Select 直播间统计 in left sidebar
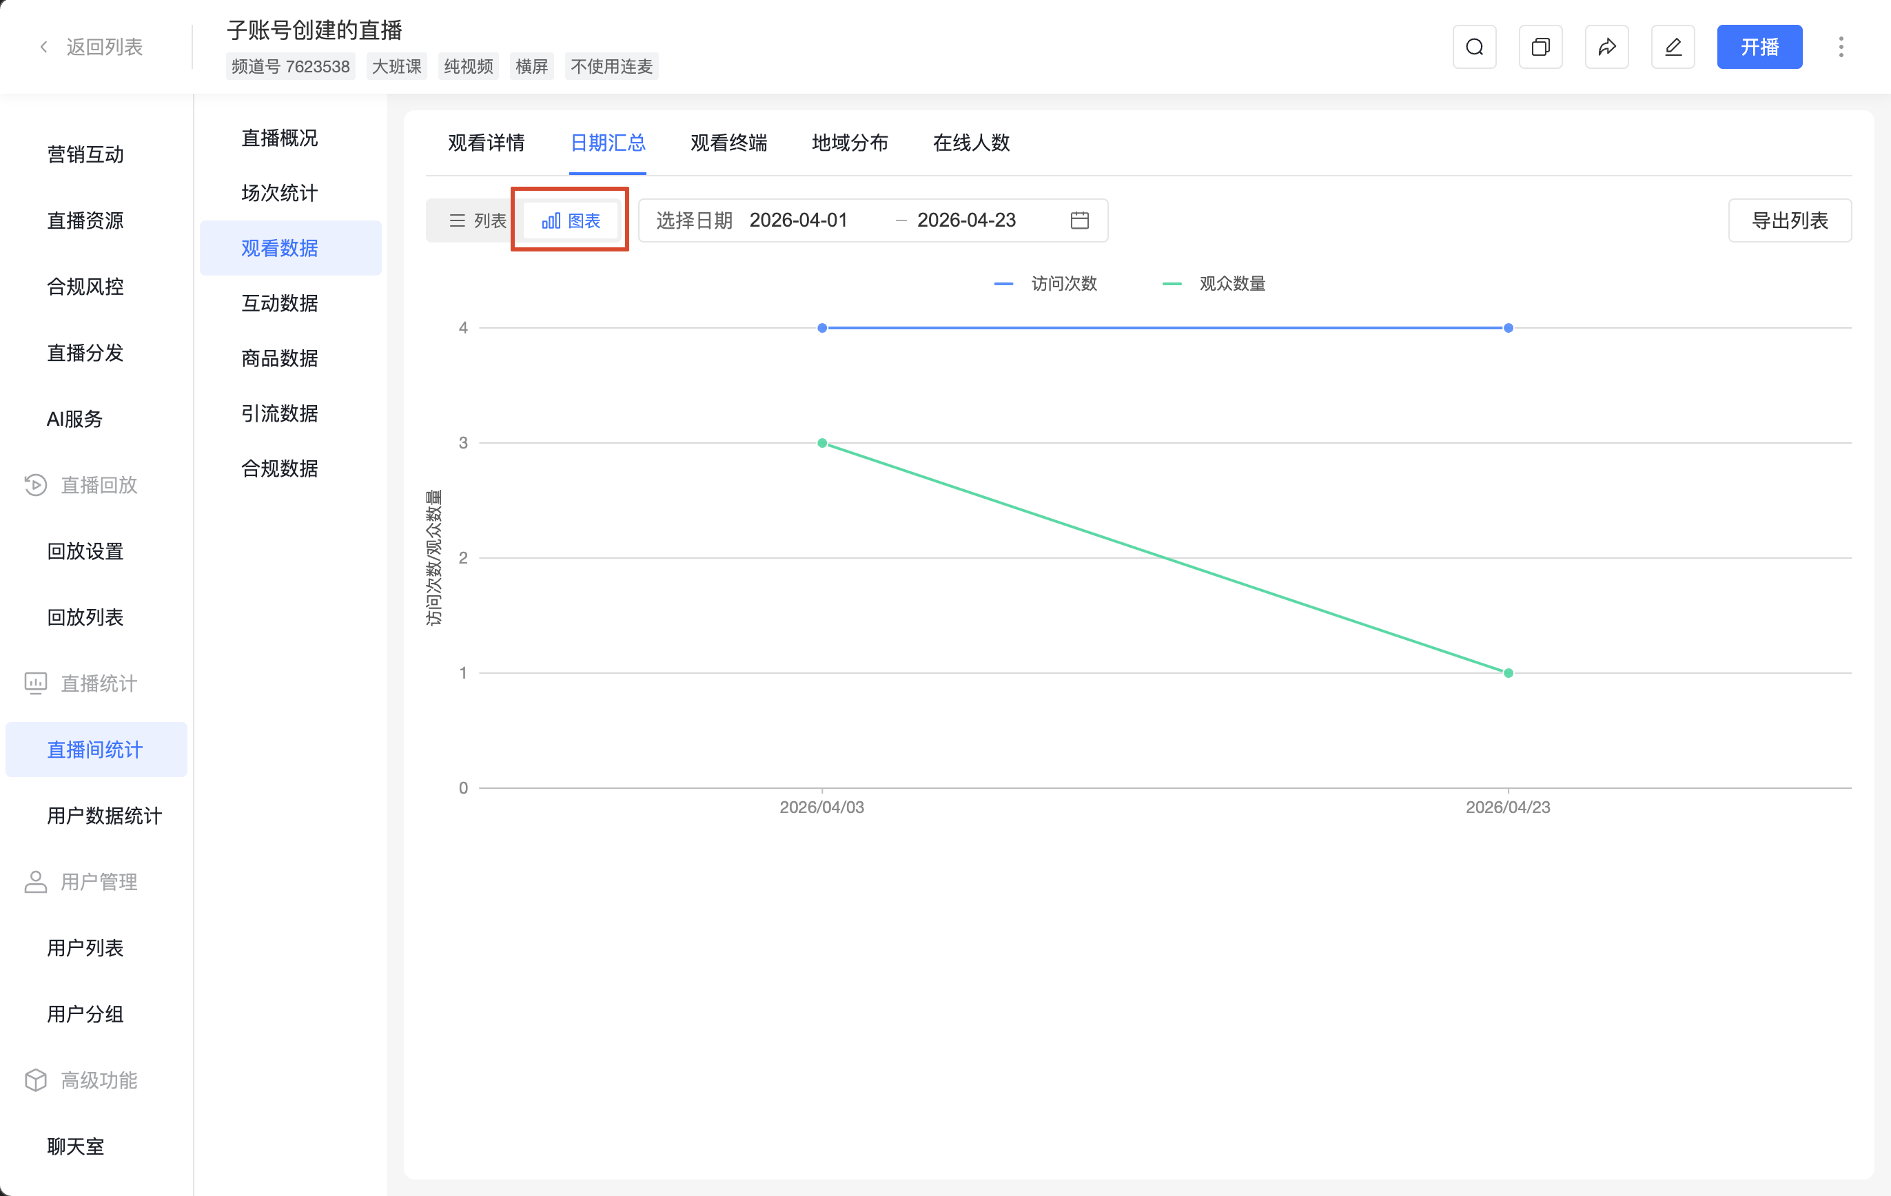Viewport: 1891px width, 1196px height. (x=96, y=750)
